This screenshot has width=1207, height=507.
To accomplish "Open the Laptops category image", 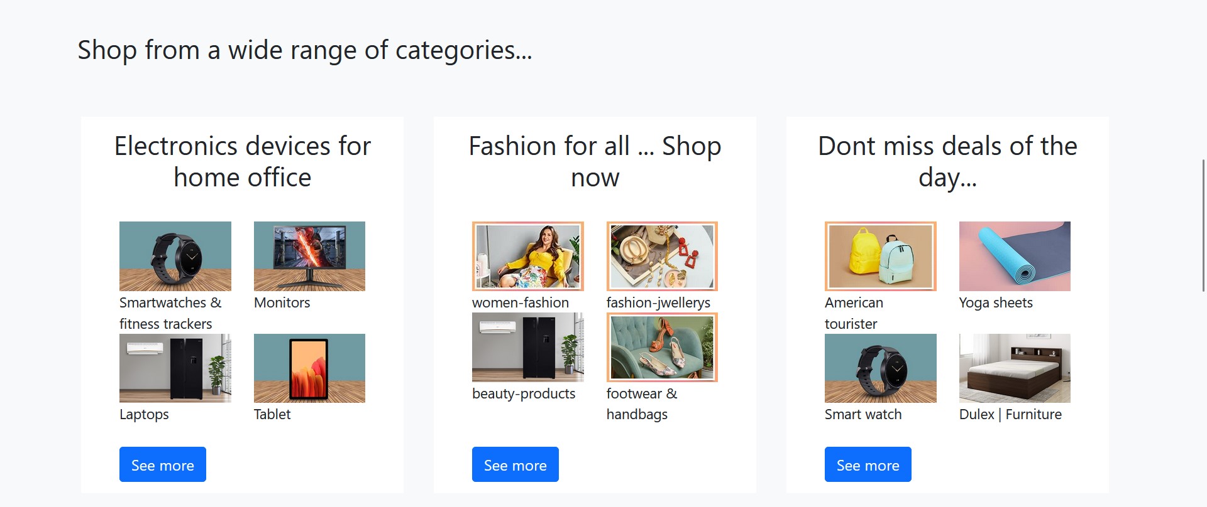I will 175,368.
